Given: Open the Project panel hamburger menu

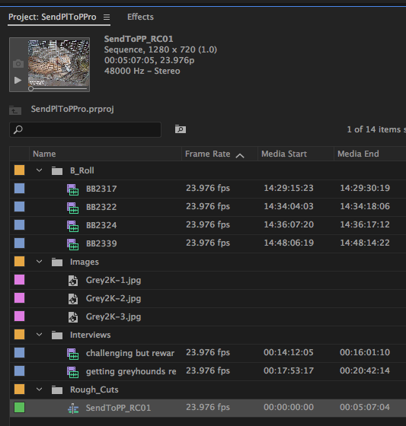Looking at the screenshot, I should pyautogui.click(x=107, y=17).
